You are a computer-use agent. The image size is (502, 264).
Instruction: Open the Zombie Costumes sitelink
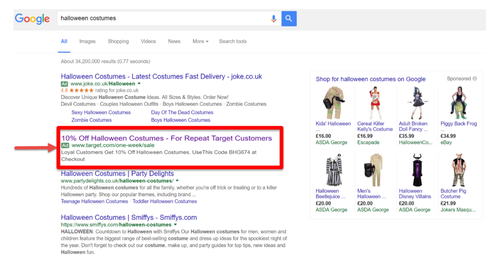pyautogui.click(x=92, y=120)
